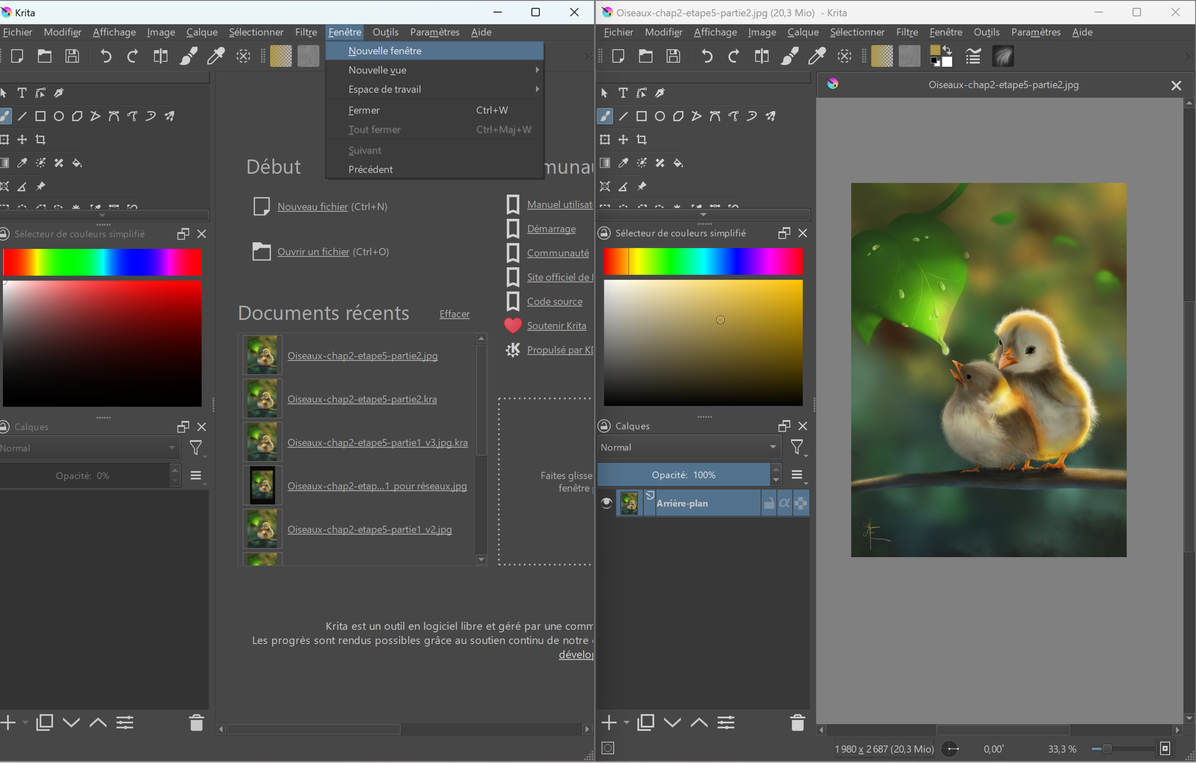The image size is (1196, 763).
Task: Open recent file Oiseaux-chap2-etape5-partie2.kra thumbnail
Action: (x=262, y=399)
